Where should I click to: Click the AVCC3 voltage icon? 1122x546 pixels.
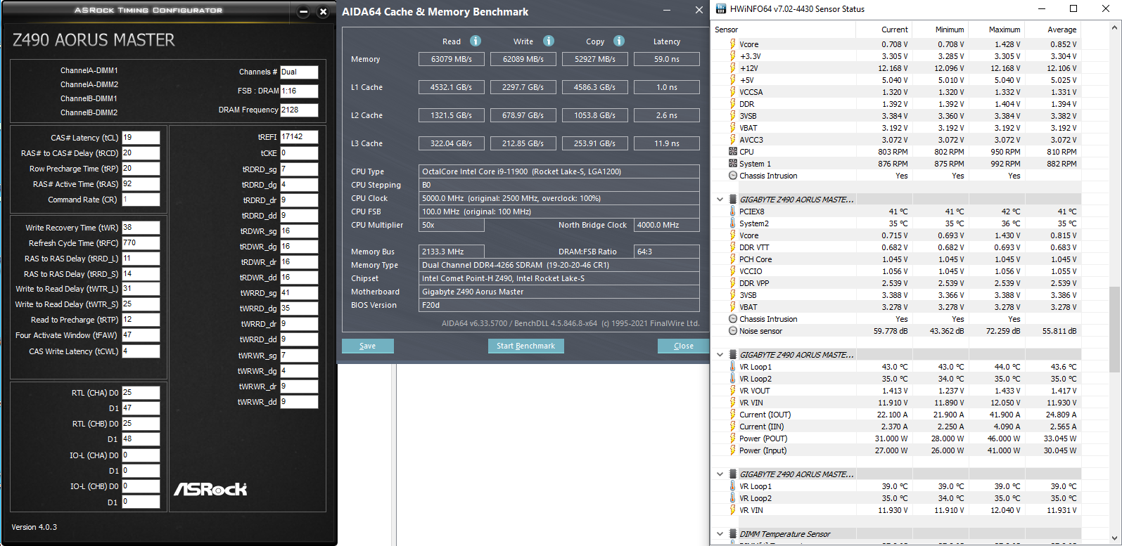click(733, 140)
